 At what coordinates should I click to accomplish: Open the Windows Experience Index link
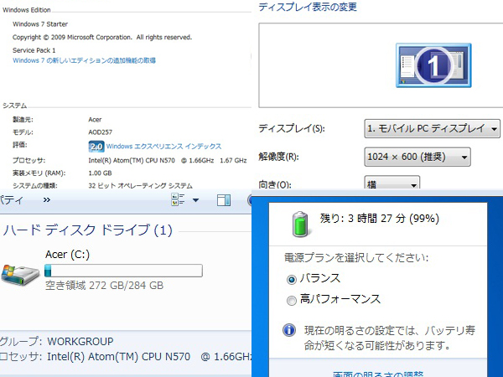[163, 146]
